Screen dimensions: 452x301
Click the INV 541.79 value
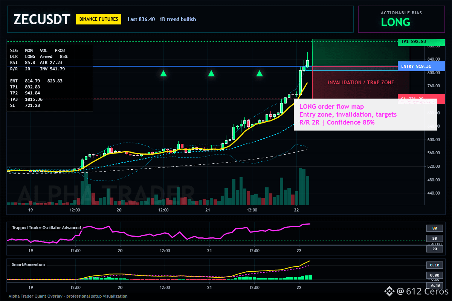pos(52,69)
